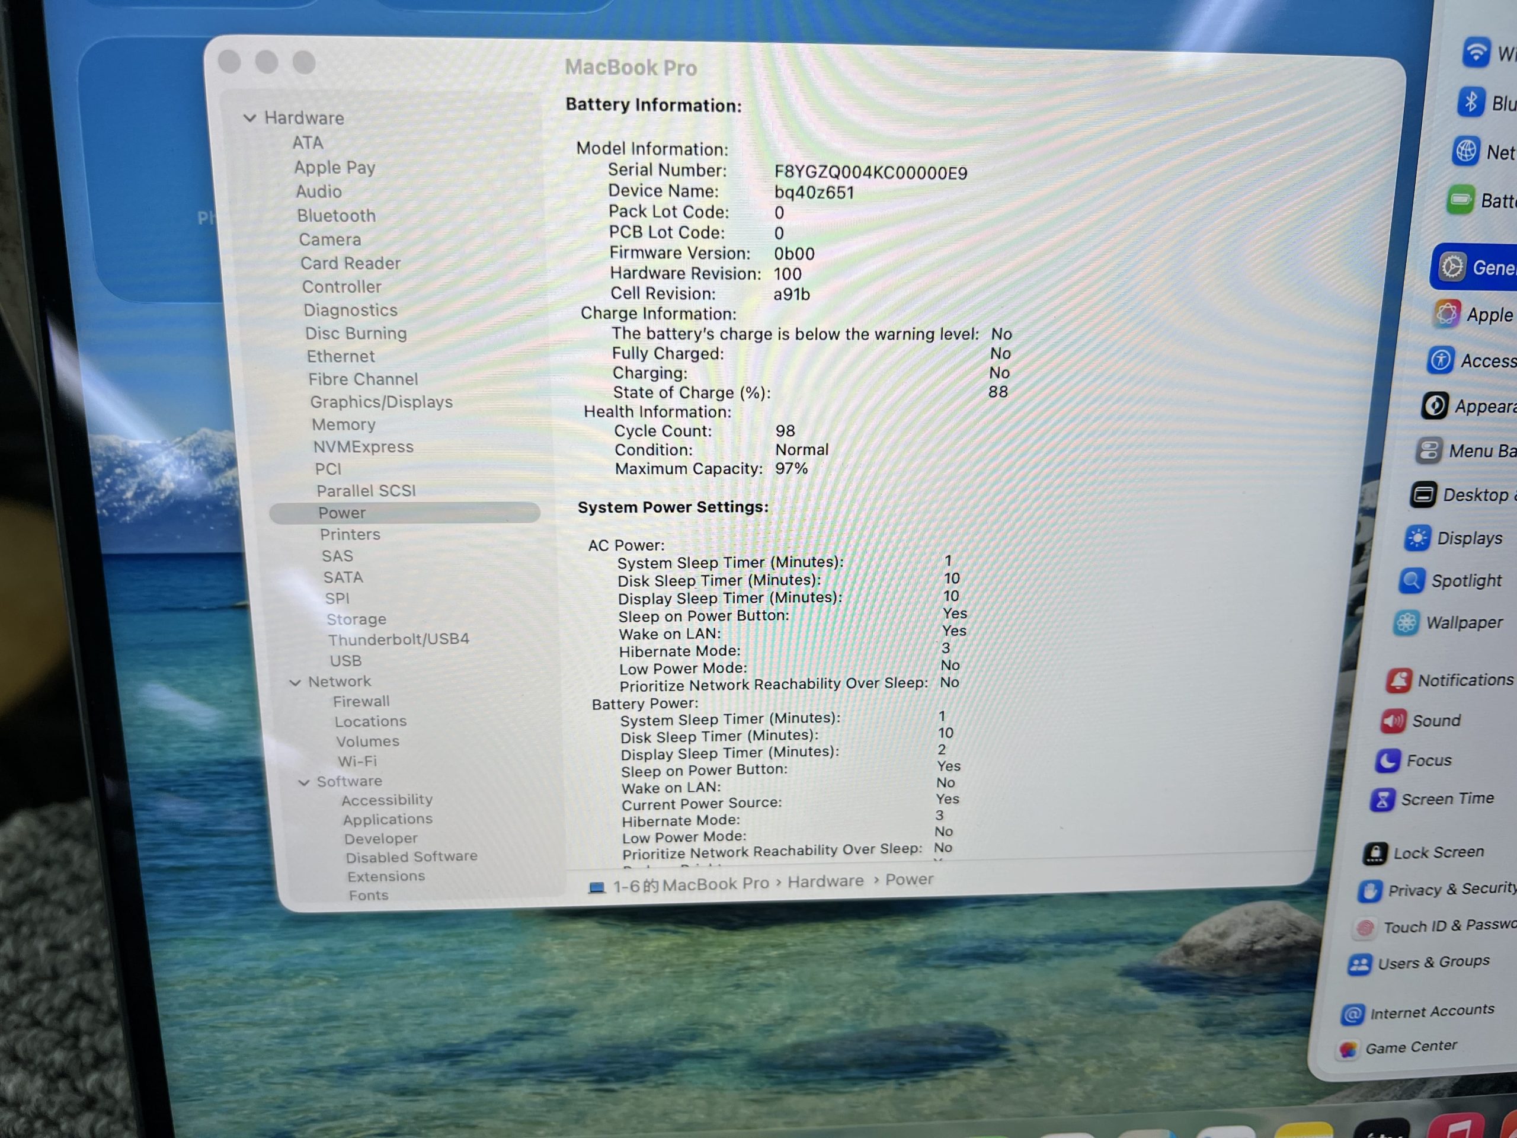Select Ethernet in the Hardware list
Screen dimensions: 1517x1138
click(x=341, y=356)
